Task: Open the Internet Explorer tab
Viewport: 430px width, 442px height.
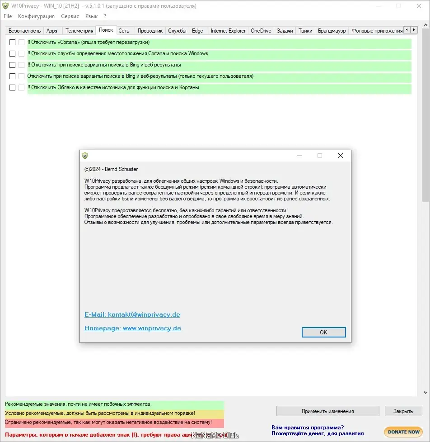Action: click(228, 31)
